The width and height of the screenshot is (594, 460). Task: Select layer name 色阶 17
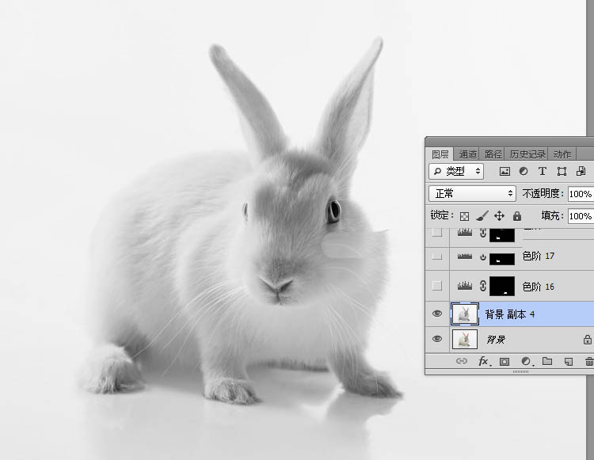point(539,257)
